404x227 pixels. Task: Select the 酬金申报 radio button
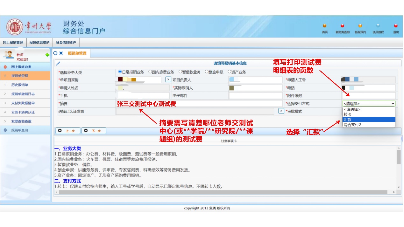click(x=207, y=72)
